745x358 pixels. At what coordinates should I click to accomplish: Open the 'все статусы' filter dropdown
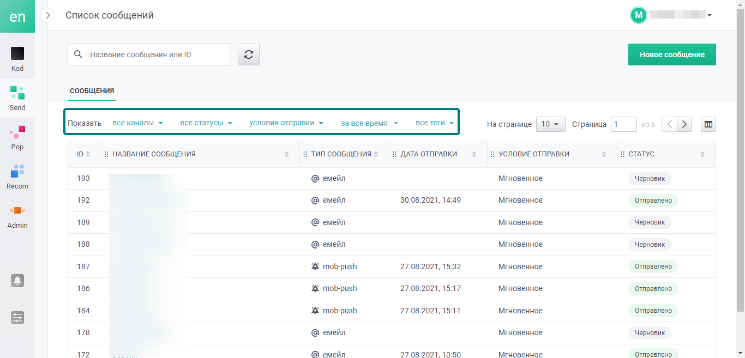click(x=206, y=123)
